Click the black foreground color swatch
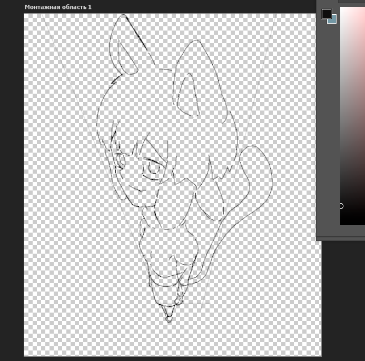 327,14
